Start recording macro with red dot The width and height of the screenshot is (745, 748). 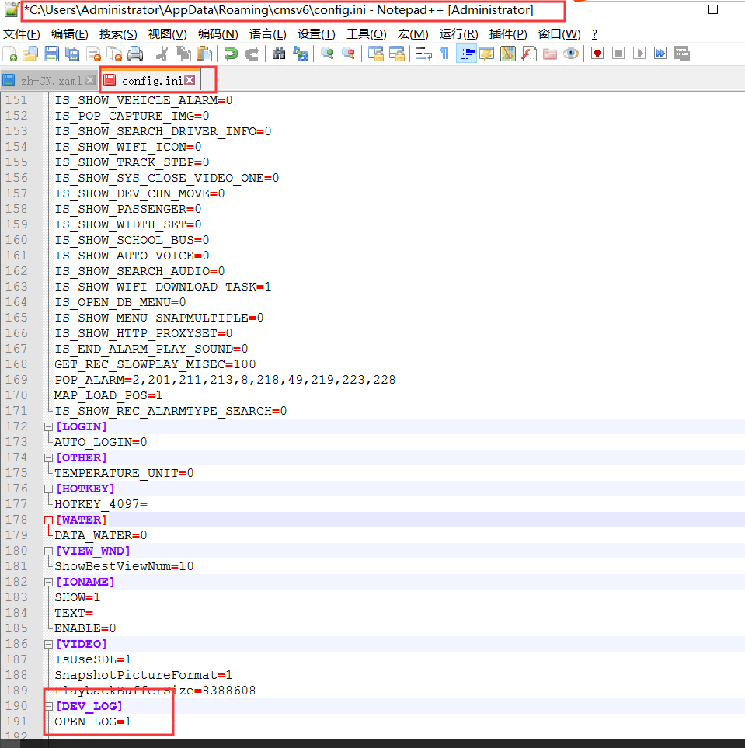tap(597, 54)
